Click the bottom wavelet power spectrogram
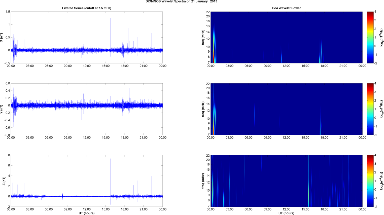 (x=286, y=181)
